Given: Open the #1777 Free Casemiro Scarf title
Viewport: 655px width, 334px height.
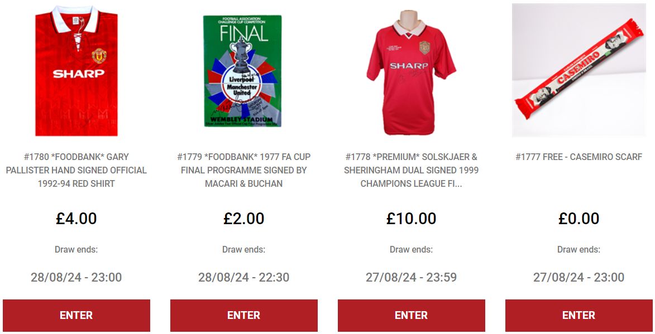Looking at the screenshot, I should [578, 157].
